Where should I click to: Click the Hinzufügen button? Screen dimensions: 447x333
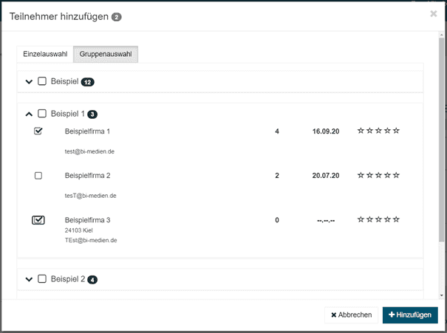point(409,315)
